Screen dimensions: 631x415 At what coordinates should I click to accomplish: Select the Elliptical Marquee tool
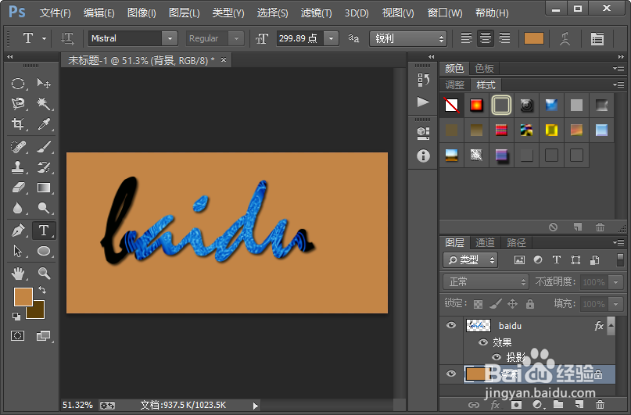pos(18,84)
